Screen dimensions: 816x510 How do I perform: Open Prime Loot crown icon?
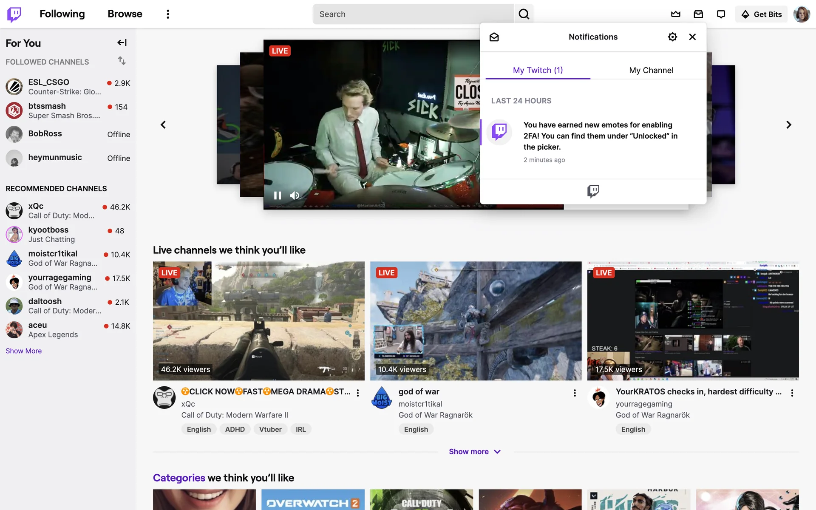(x=675, y=14)
